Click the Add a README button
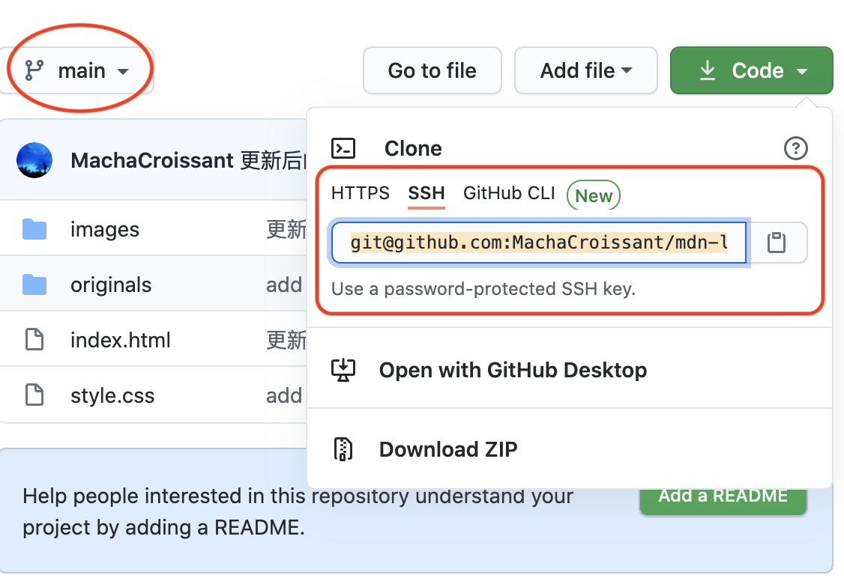The height and width of the screenshot is (584, 844). click(x=723, y=496)
